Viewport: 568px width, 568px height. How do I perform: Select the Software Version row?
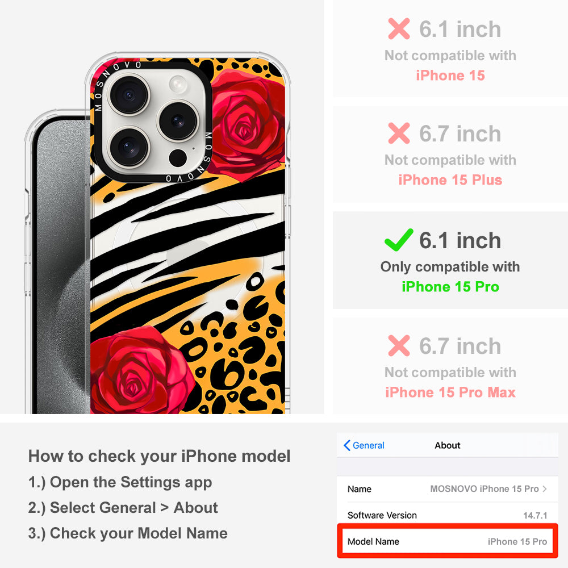[x=447, y=515]
